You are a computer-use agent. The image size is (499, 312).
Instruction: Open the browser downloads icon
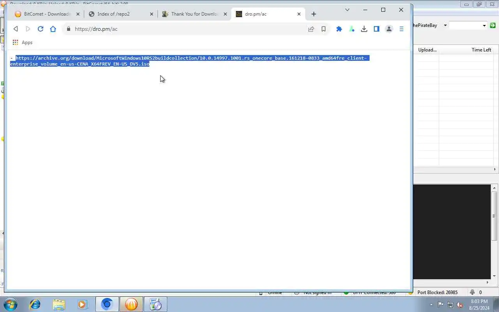pos(364,29)
